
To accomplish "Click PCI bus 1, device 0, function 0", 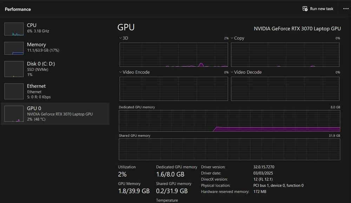I will 278,185.
